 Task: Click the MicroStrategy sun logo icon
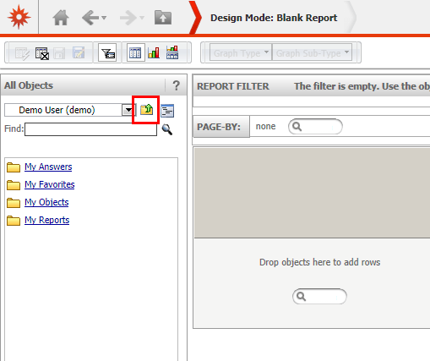pyautogui.click(x=19, y=17)
